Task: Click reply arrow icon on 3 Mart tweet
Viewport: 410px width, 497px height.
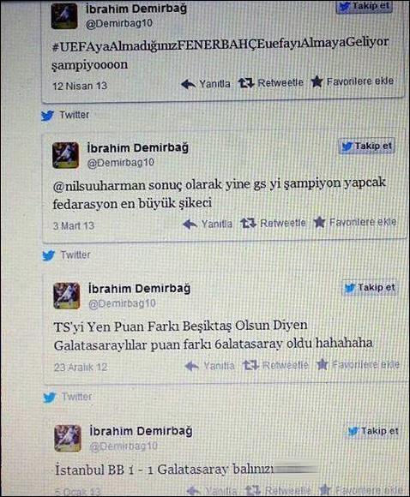Action: [190, 225]
